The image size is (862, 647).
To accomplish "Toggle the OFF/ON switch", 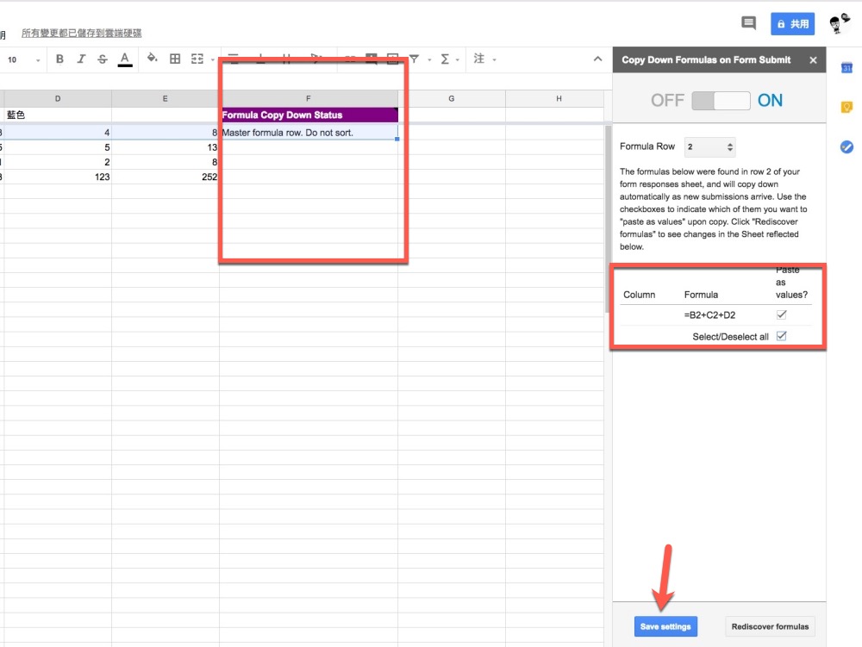I will point(721,101).
